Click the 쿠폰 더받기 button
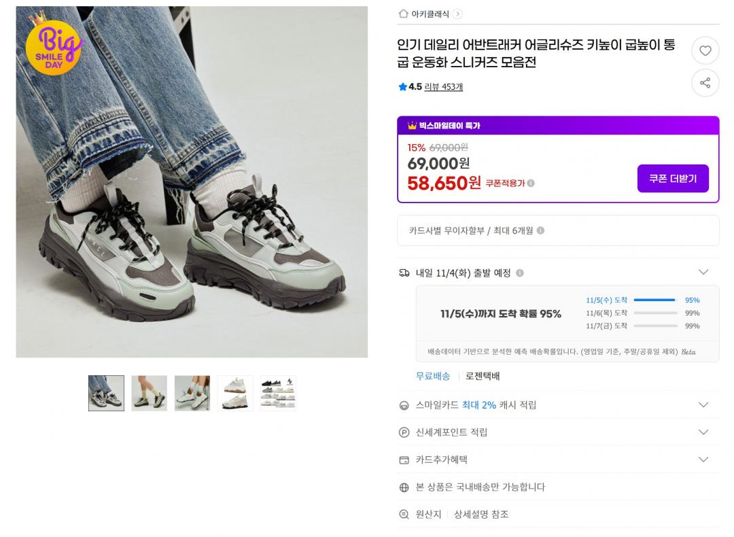734x537 pixels. (x=673, y=179)
